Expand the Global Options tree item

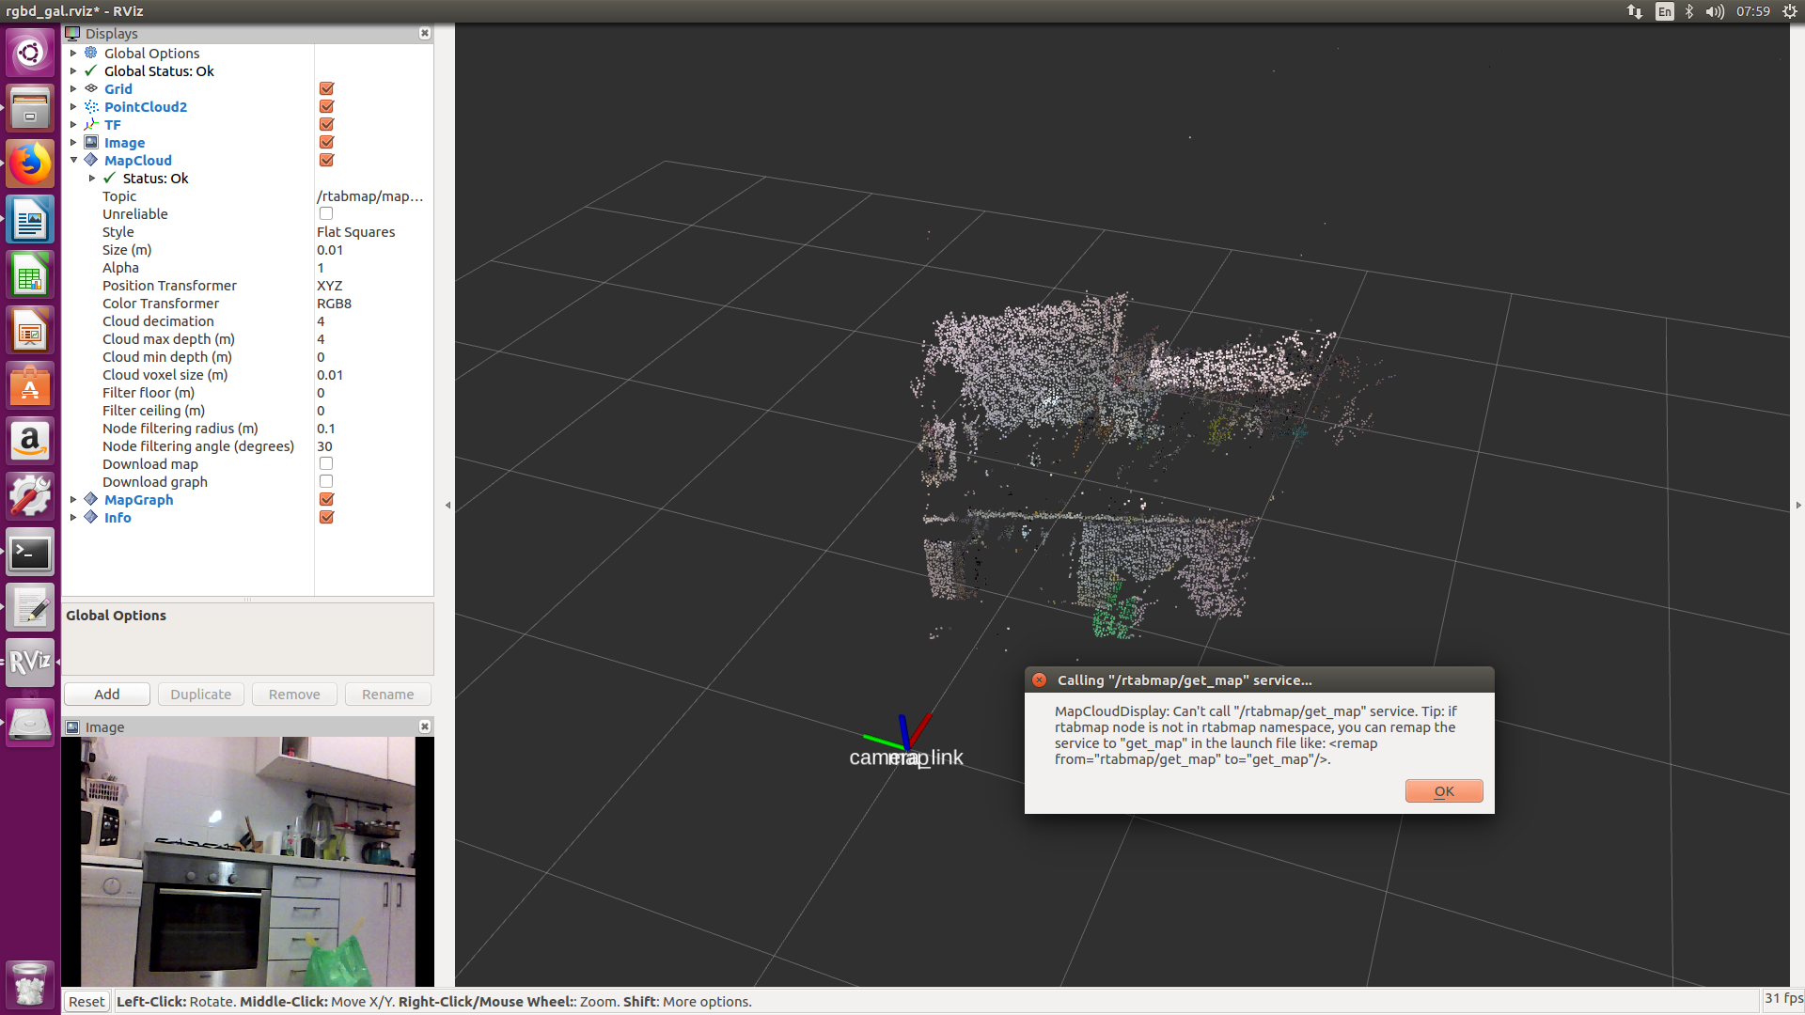[x=73, y=53]
